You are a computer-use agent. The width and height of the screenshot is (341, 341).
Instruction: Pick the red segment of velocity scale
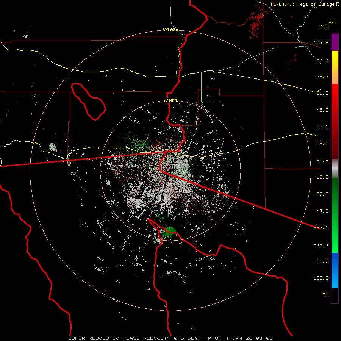[335, 121]
